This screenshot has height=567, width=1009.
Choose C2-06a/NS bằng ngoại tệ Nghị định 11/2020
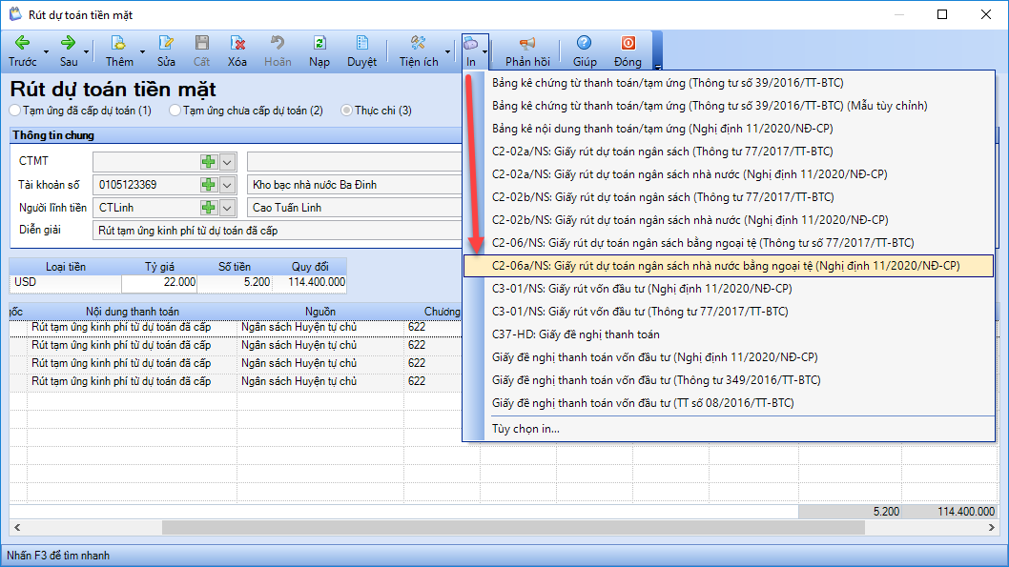point(729,266)
